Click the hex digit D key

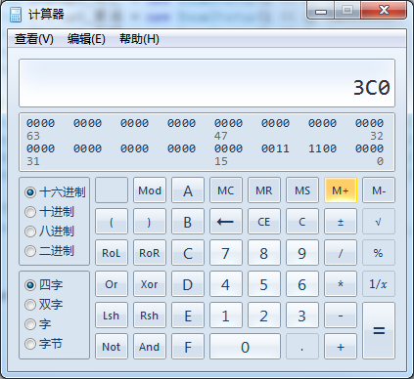click(x=188, y=284)
